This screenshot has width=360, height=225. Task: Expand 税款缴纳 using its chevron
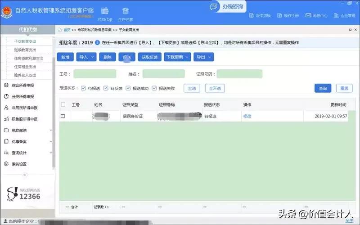[x=51, y=130]
